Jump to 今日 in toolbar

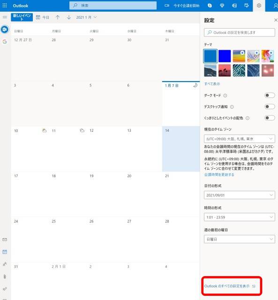click(43, 17)
